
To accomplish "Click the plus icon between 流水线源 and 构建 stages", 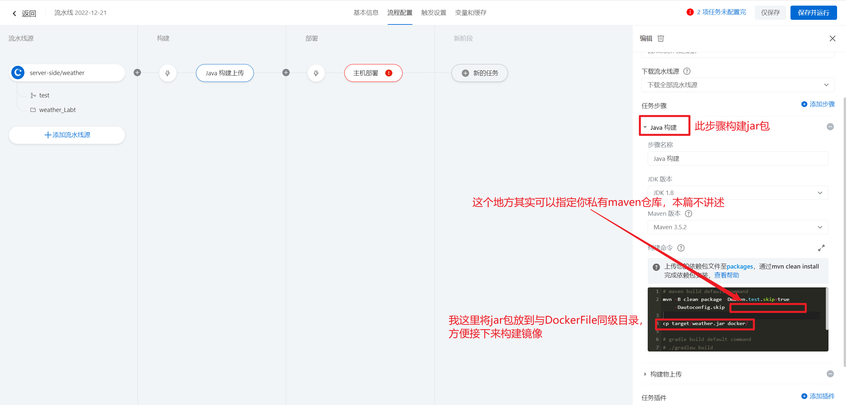I will (137, 73).
